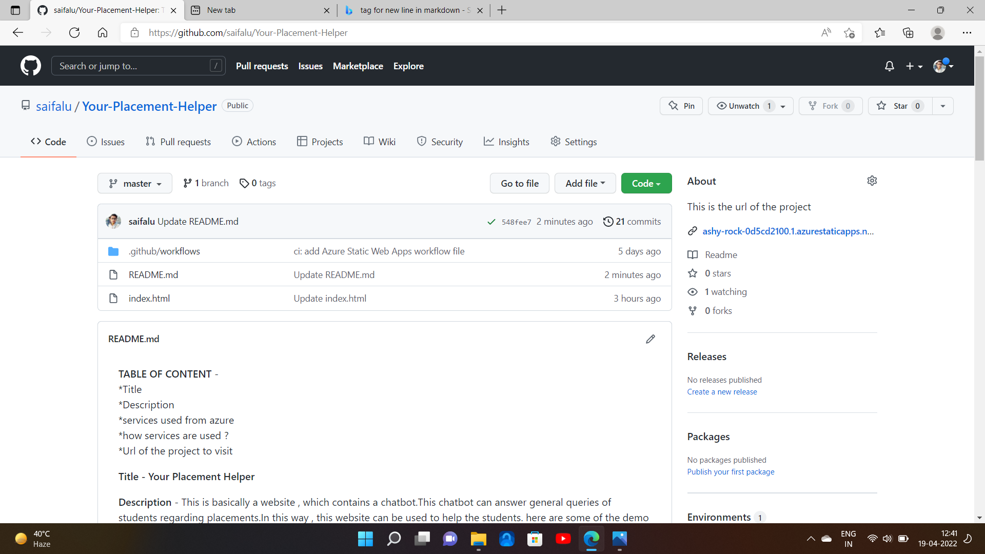Screen dimensions: 985x554
Task: Star the repository
Action: [899, 106]
